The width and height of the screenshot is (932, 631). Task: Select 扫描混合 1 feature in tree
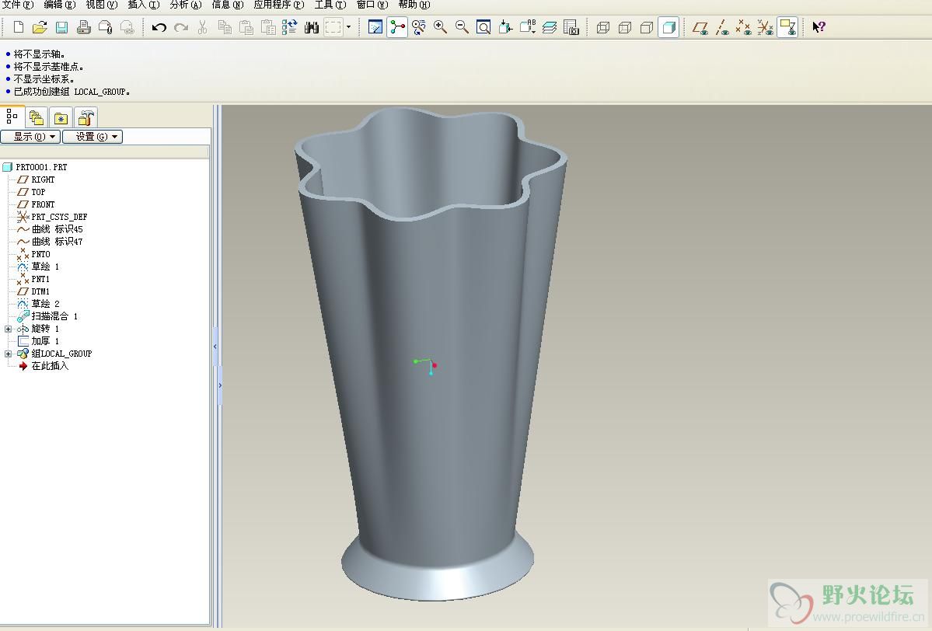tap(54, 316)
